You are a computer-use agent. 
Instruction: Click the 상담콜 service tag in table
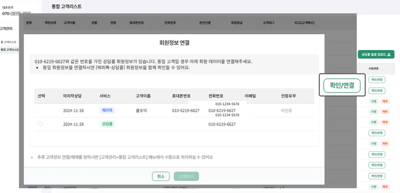(107, 124)
